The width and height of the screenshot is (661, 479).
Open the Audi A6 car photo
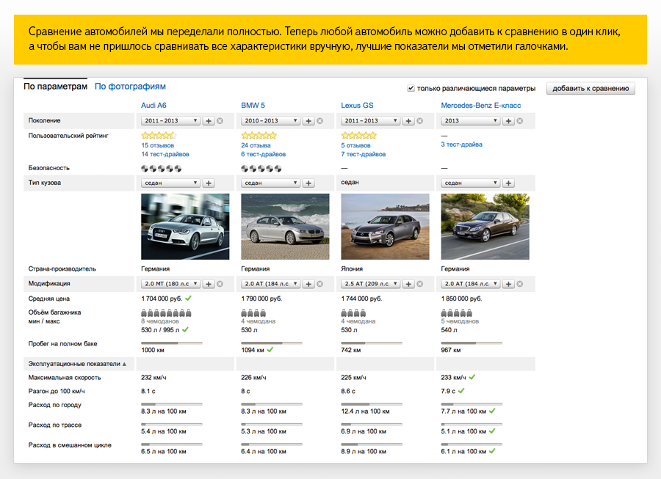(x=185, y=227)
